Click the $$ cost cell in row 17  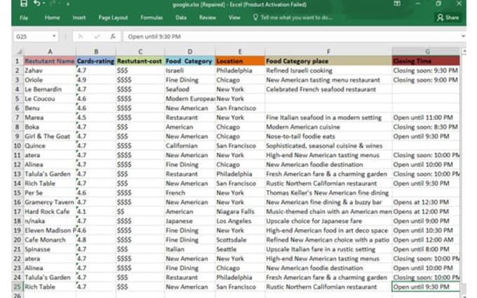coord(140,212)
